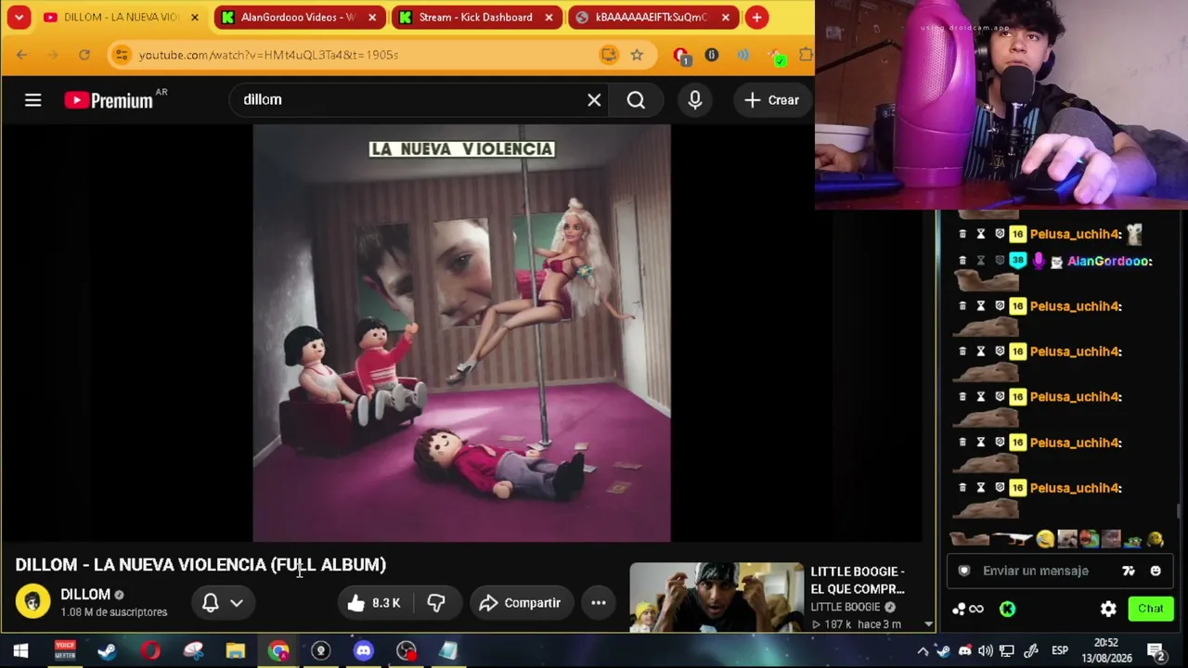Open the Windows Start menu
This screenshot has height=668, width=1188.
pyautogui.click(x=20, y=650)
